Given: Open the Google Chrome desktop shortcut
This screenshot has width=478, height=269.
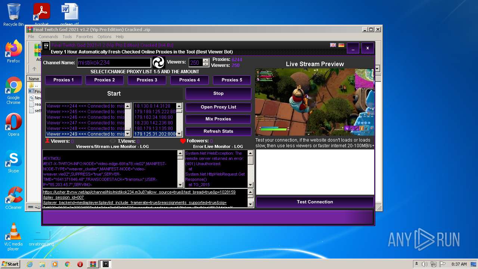Looking at the screenshot, I should pyautogui.click(x=13, y=91).
